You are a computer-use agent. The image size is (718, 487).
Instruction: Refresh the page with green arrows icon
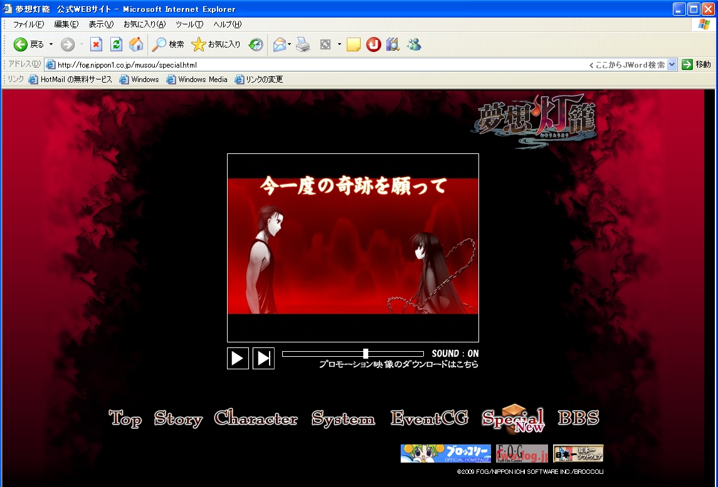(x=116, y=44)
